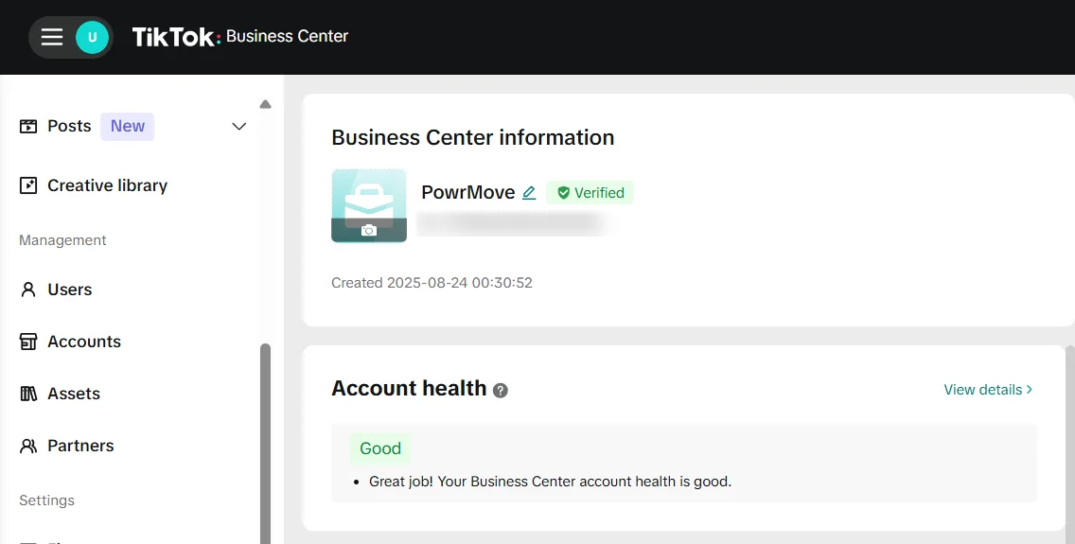Click the Created 2025-08-24 timestamp

432,283
